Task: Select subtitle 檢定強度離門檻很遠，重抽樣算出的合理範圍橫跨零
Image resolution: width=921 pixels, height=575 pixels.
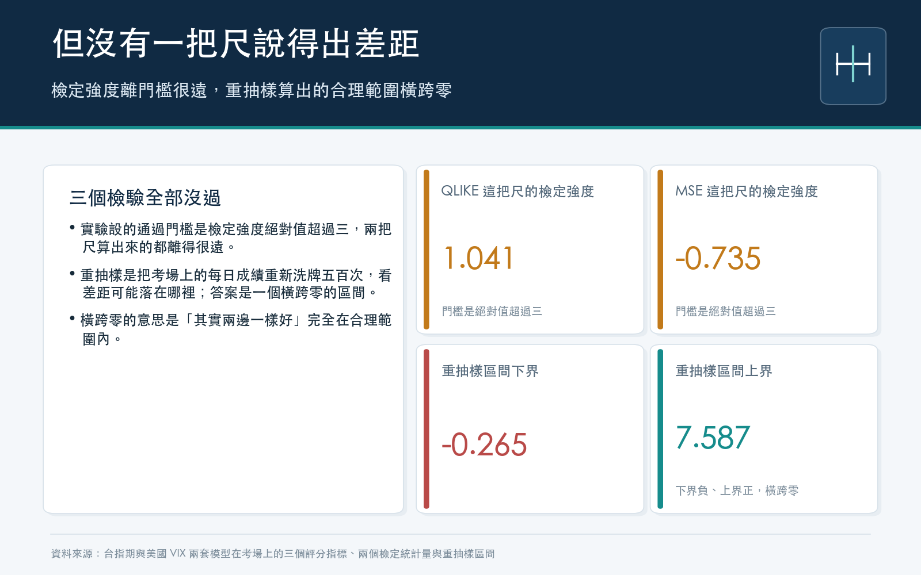Action: point(252,90)
